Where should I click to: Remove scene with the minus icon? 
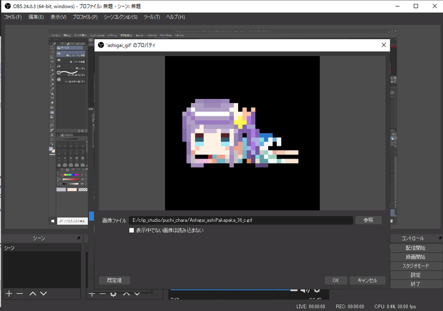[19, 294]
